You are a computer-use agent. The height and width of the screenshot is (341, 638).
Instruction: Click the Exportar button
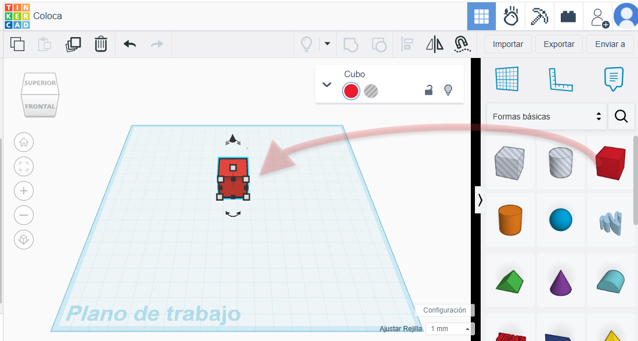558,44
